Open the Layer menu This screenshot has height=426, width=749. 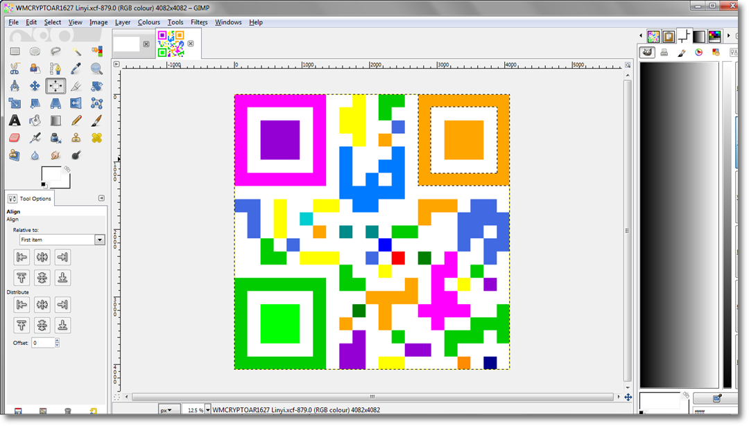pos(123,22)
